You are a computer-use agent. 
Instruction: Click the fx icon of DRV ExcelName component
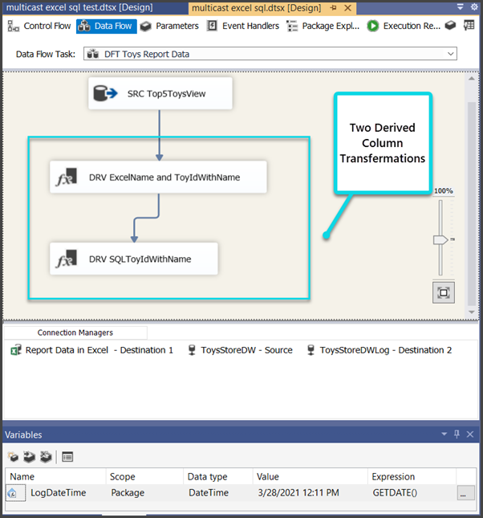point(67,177)
